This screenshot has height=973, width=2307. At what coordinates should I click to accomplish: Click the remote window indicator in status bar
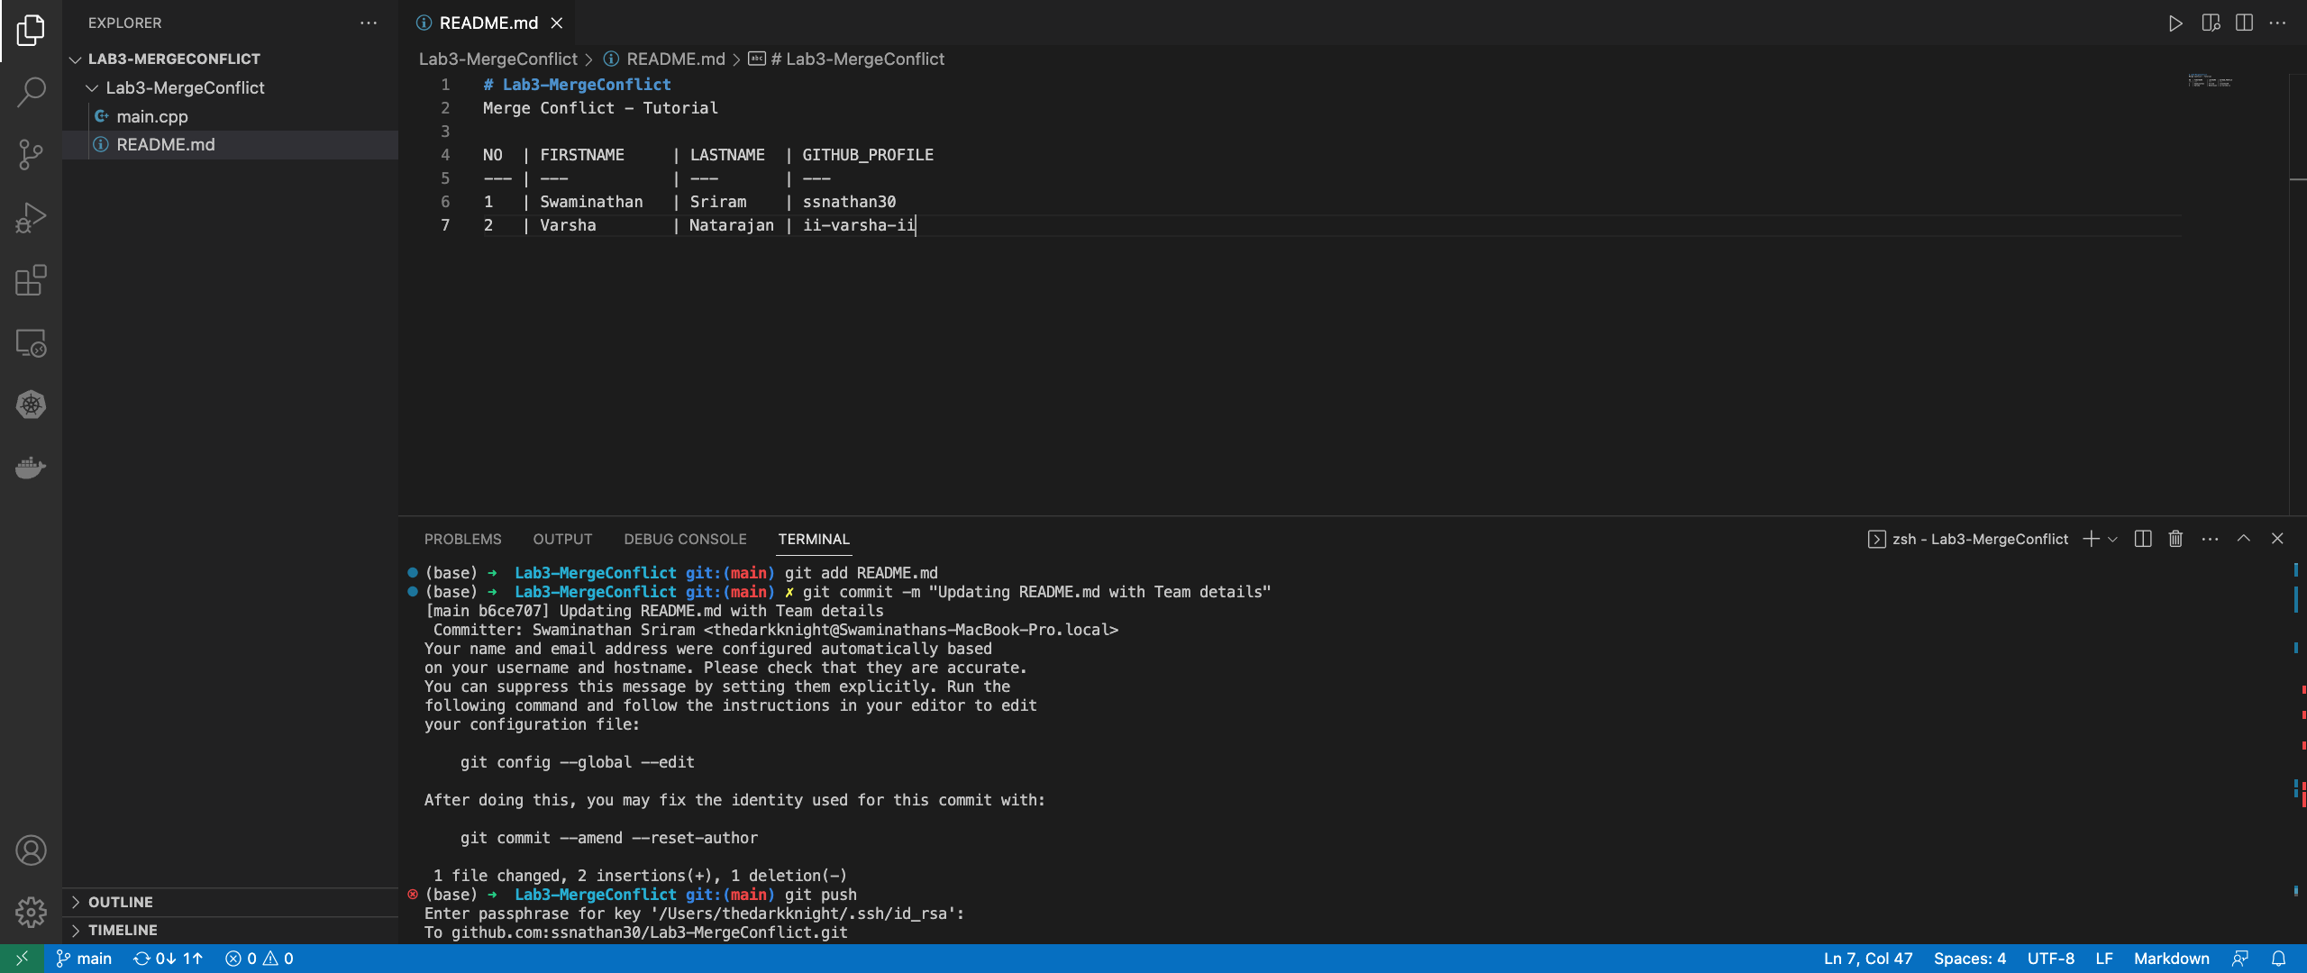pos(22,959)
